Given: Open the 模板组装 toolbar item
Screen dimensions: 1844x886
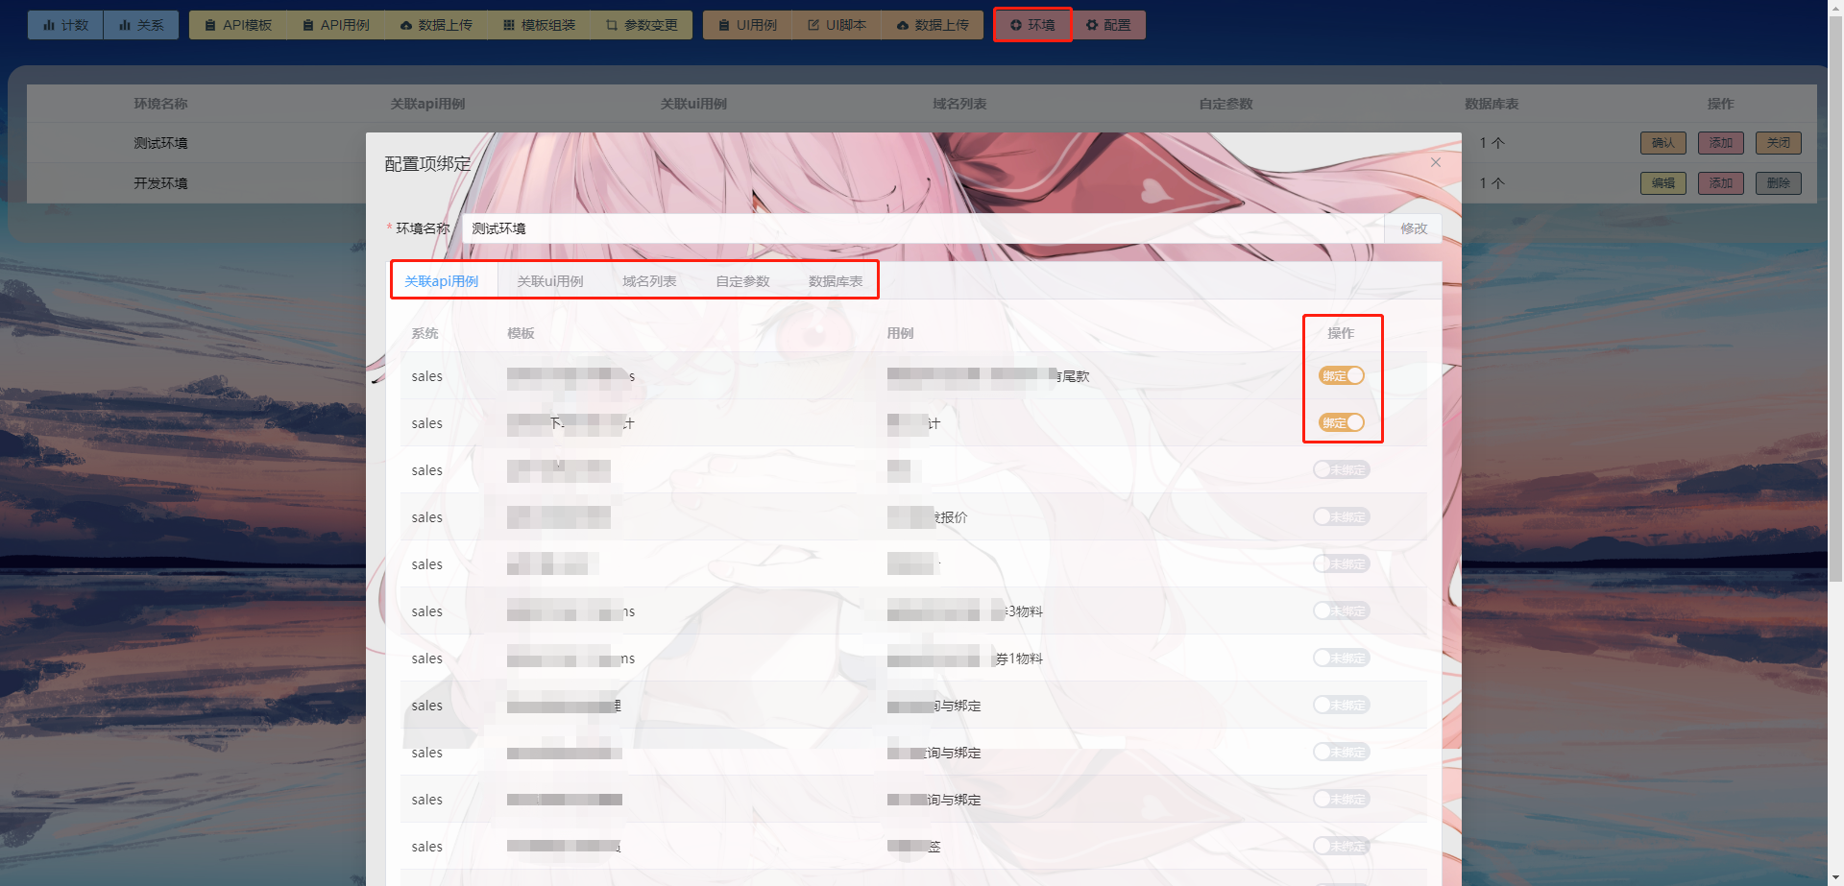Looking at the screenshot, I should [539, 25].
